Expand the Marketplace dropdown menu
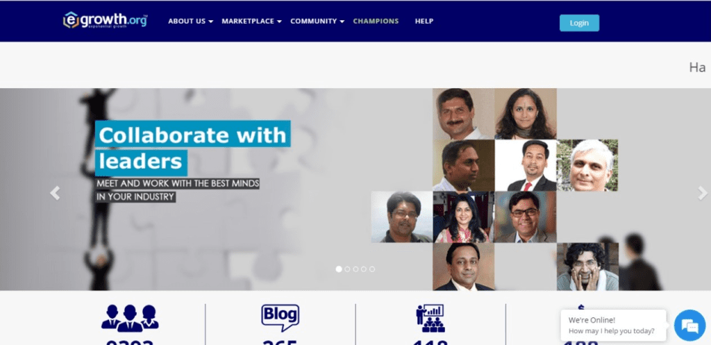The image size is (711, 345). point(251,22)
